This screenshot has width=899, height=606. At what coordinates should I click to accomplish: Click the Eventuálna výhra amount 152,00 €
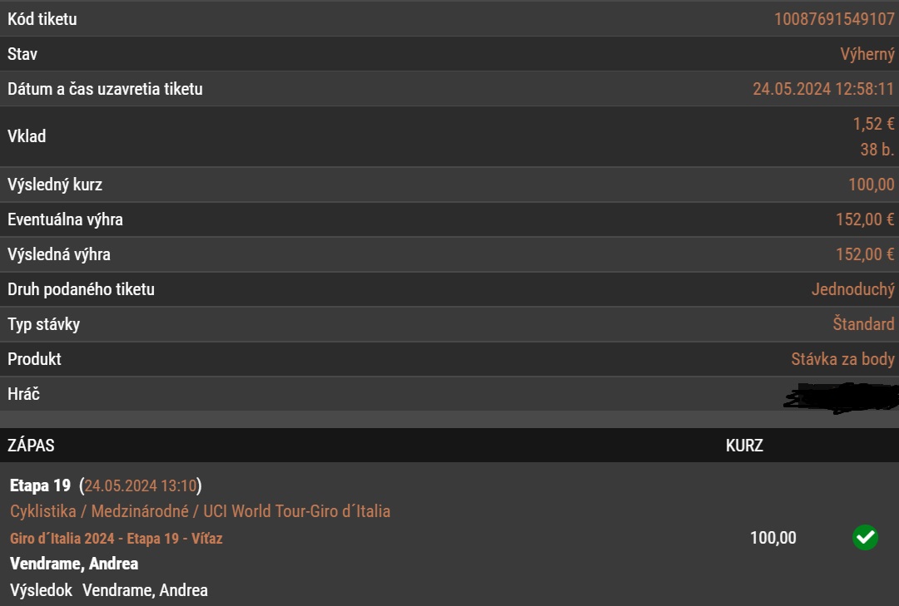(x=865, y=219)
